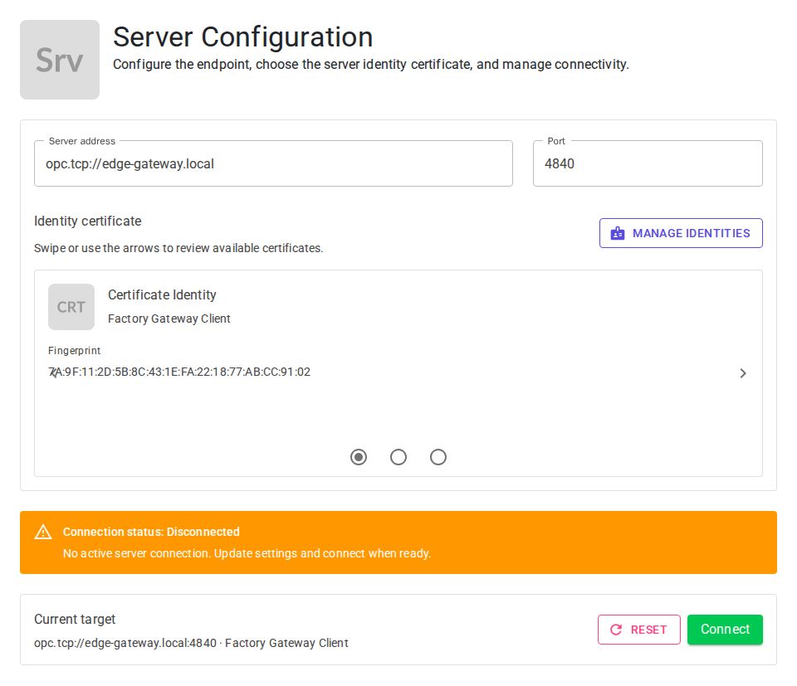Go to next certificate with right arrow
This screenshot has width=797, height=686.
742,373
